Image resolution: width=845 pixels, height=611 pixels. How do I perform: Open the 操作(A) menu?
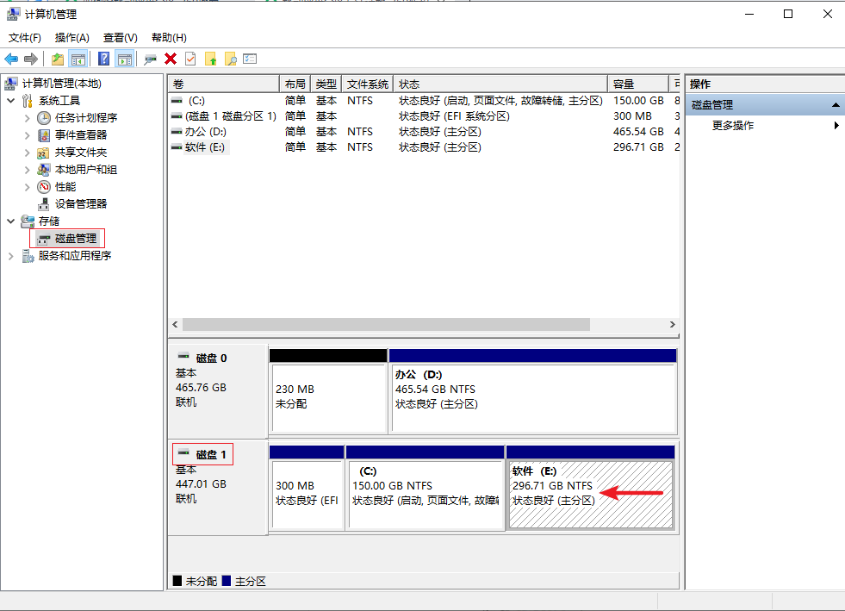tap(71, 38)
